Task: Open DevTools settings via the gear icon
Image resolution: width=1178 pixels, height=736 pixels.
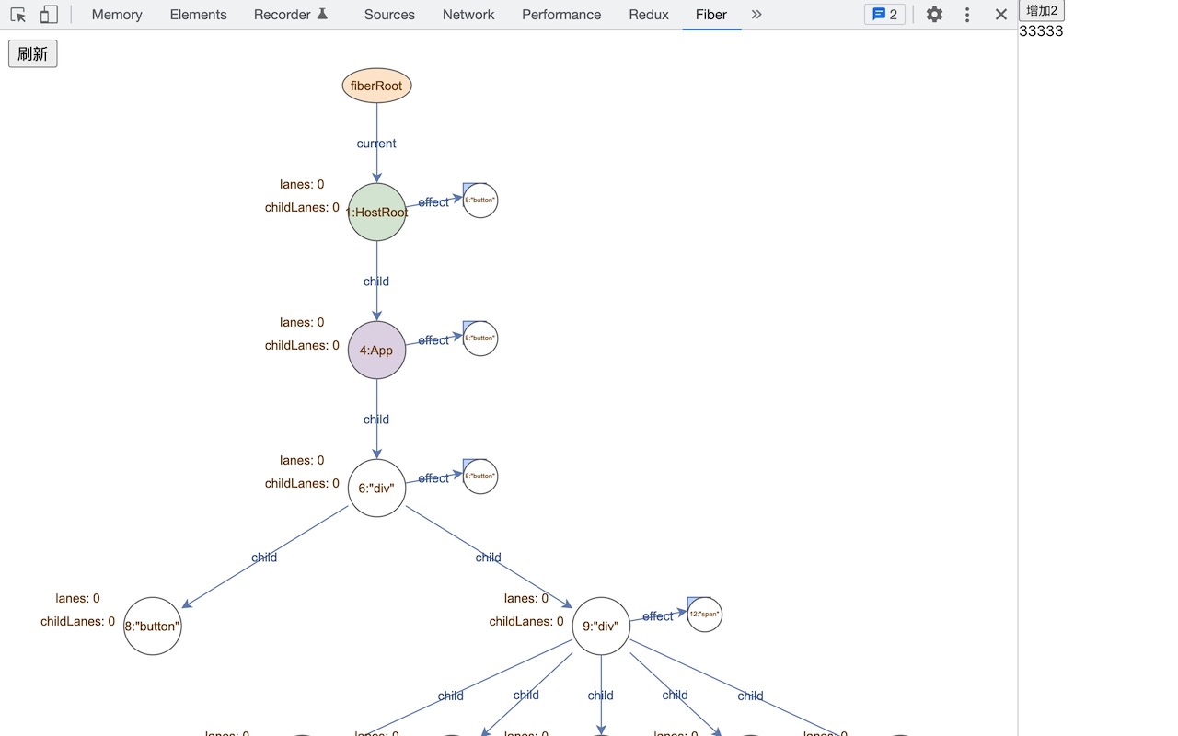Action: point(934,14)
